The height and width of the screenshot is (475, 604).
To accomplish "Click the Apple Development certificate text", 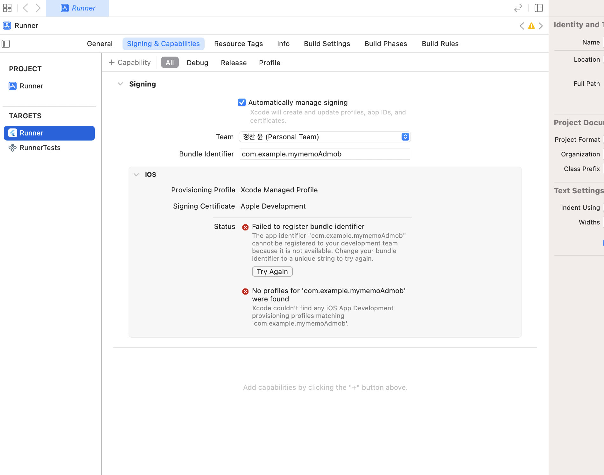I will (273, 206).
